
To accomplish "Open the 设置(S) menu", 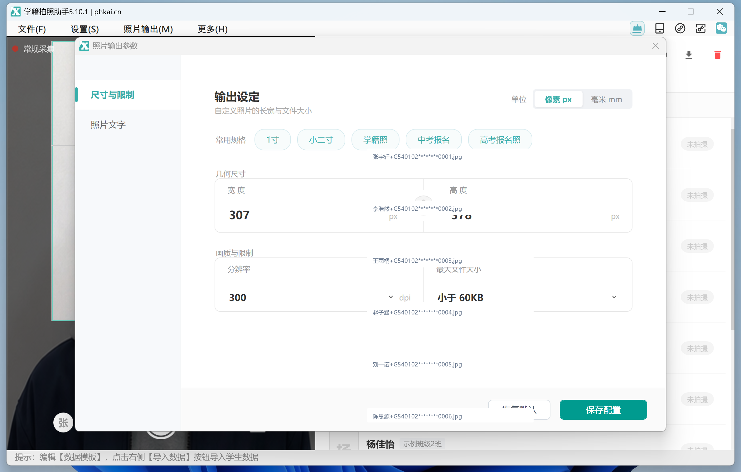I will tap(85, 29).
